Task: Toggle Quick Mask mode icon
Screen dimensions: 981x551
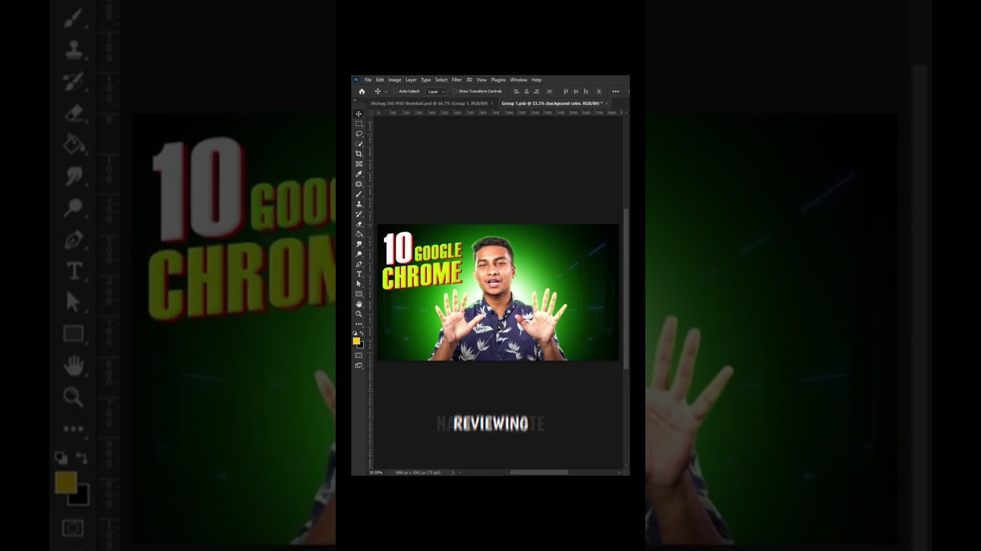Action: [358, 355]
